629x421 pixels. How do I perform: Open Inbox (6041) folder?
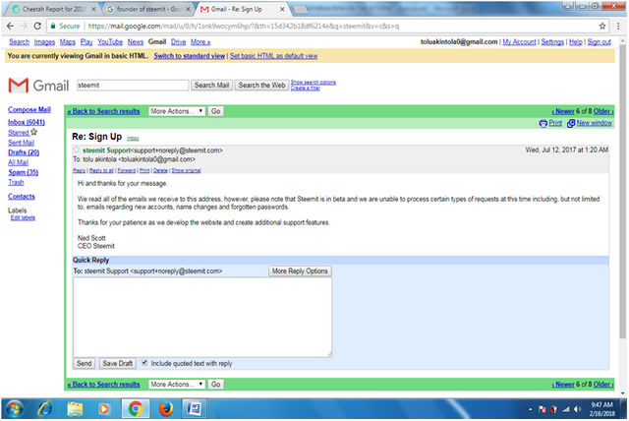click(x=27, y=122)
